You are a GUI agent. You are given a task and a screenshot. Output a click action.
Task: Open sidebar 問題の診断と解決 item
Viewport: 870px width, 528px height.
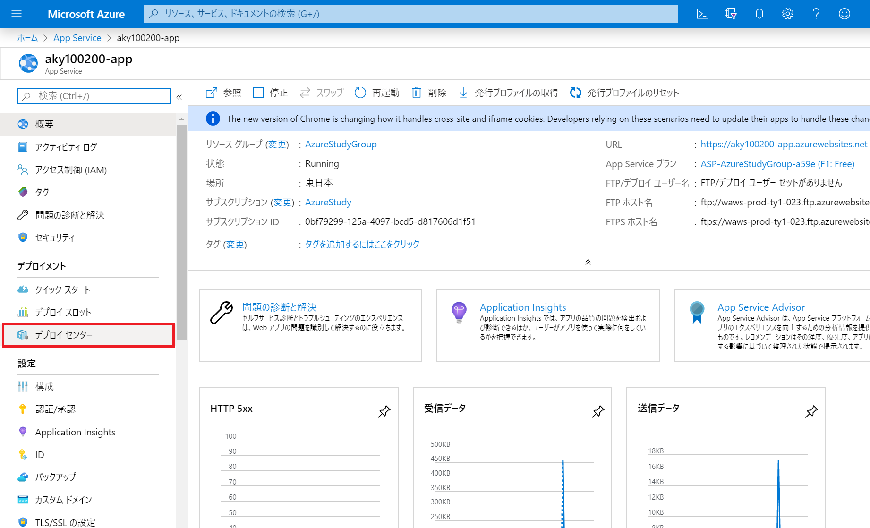click(x=88, y=215)
